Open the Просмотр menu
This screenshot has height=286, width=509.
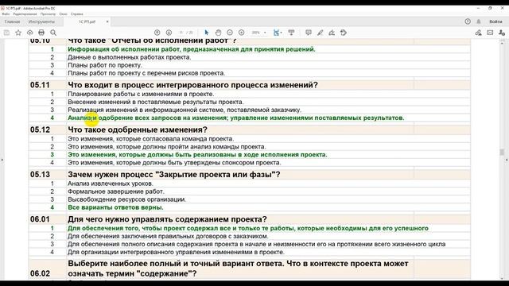point(48,14)
